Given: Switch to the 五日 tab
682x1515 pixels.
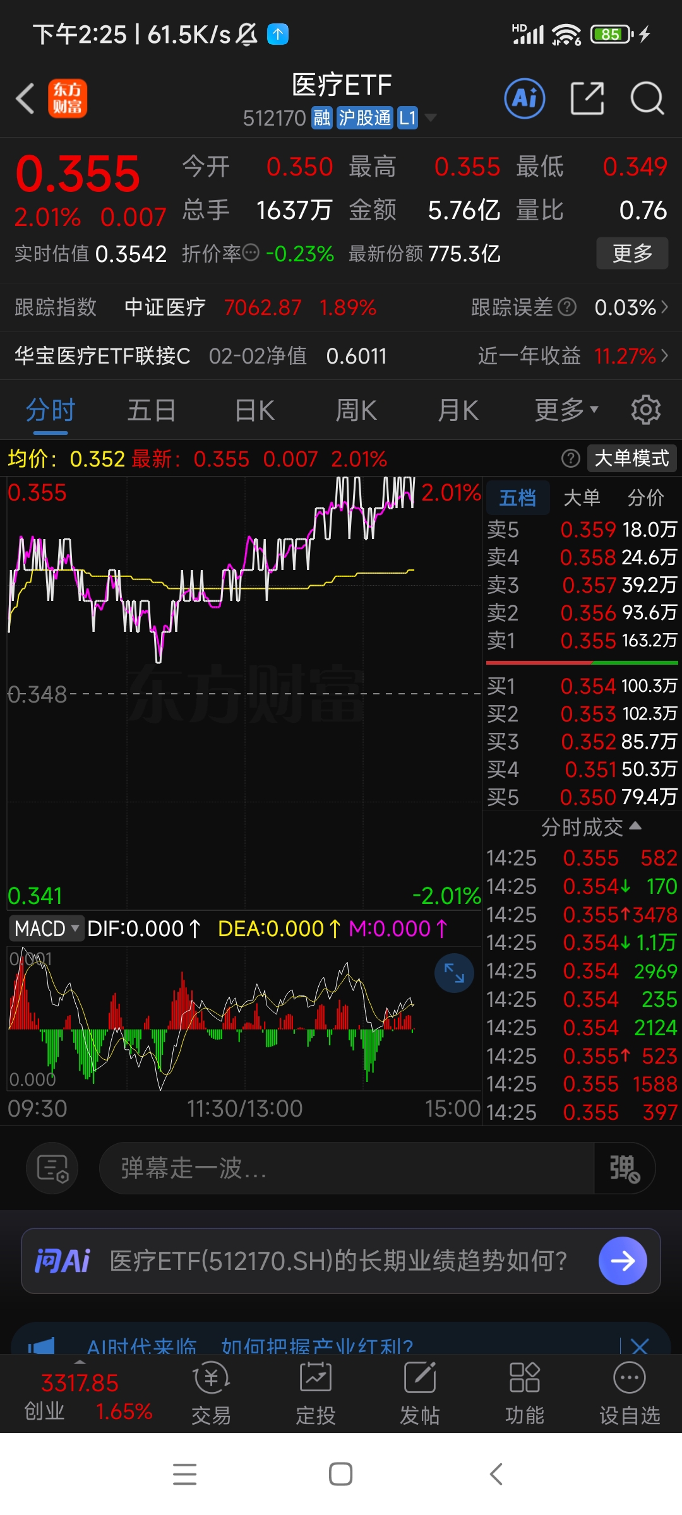Looking at the screenshot, I should (152, 410).
